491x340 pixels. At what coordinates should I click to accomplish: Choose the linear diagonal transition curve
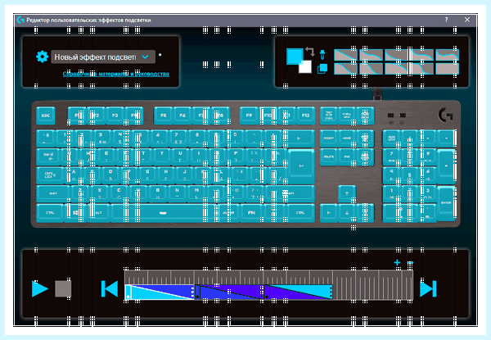point(345,55)
